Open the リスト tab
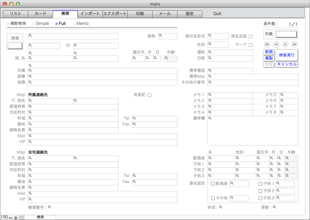The width and height of the screenshot is (310, 220). [x=16, y=14]
